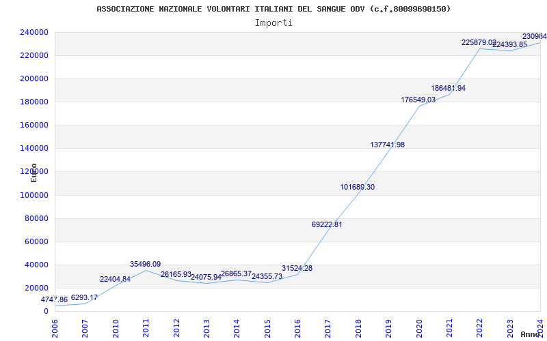Click the Euro y-axis title
547x341 pixels.
[34, 173]
